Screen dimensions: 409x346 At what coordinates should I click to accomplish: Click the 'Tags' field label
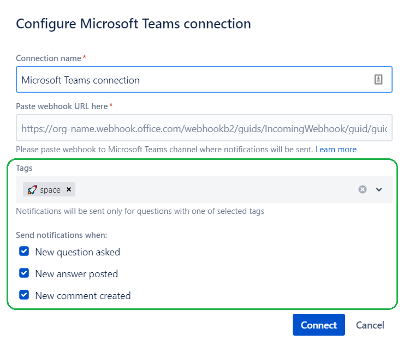coord(24,168)
